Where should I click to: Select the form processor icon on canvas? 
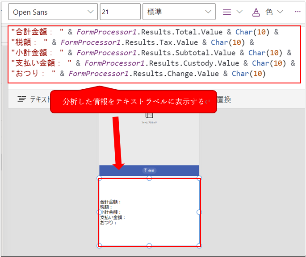point(149,115)
